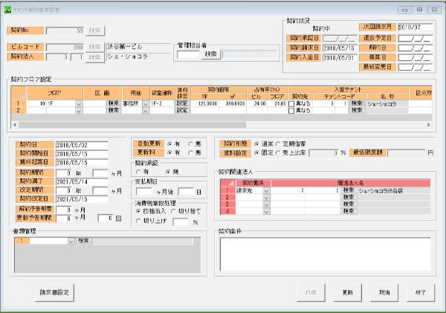The width and height of the screenshot is (446, 313).
Task: Check 異なる checkbox in floor row 2
Action: pyautogui.click(x=291, y=111)
